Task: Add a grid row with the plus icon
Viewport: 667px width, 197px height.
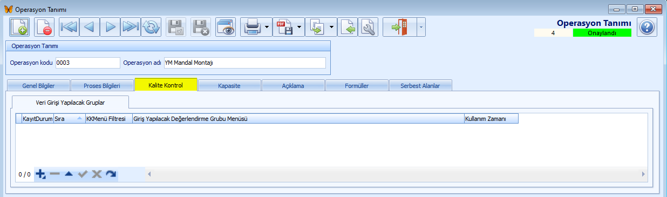Action: tap(41, 174)
